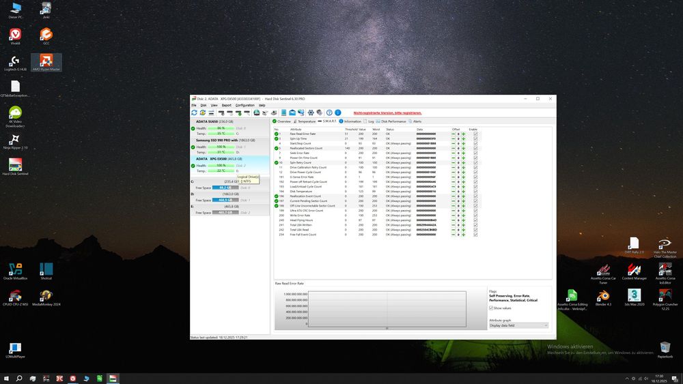Open Hard Disk Sentinel desktop shortcut
683x384 pixels.
15,167
